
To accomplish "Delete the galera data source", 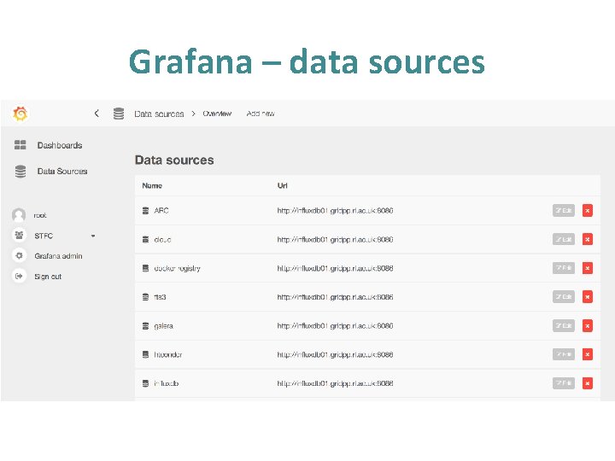I will 587,325.
